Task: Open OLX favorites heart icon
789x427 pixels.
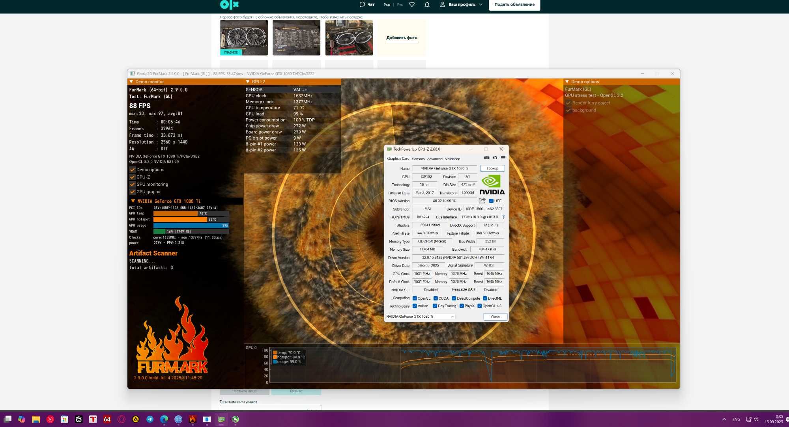Action: [412, 4]
